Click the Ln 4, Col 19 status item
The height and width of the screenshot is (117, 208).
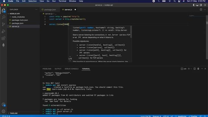(146, 116)
